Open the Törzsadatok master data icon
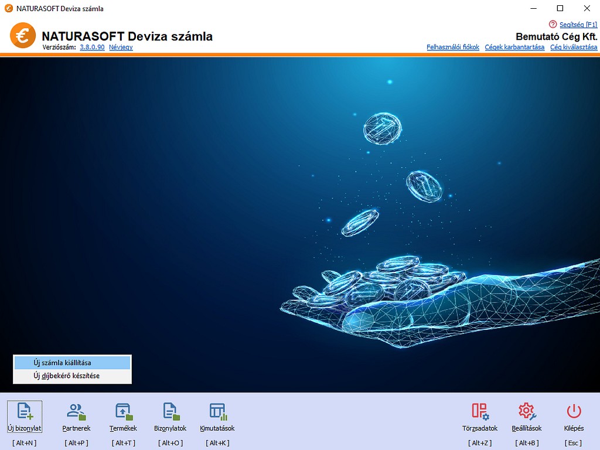Viewport: 600px width, 450px height. point(479,411)
